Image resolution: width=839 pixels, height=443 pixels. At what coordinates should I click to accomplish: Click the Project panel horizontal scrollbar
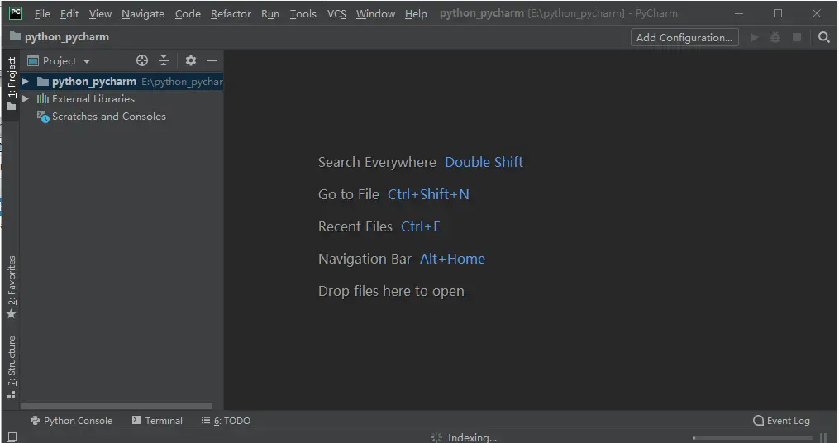point(116,406)
